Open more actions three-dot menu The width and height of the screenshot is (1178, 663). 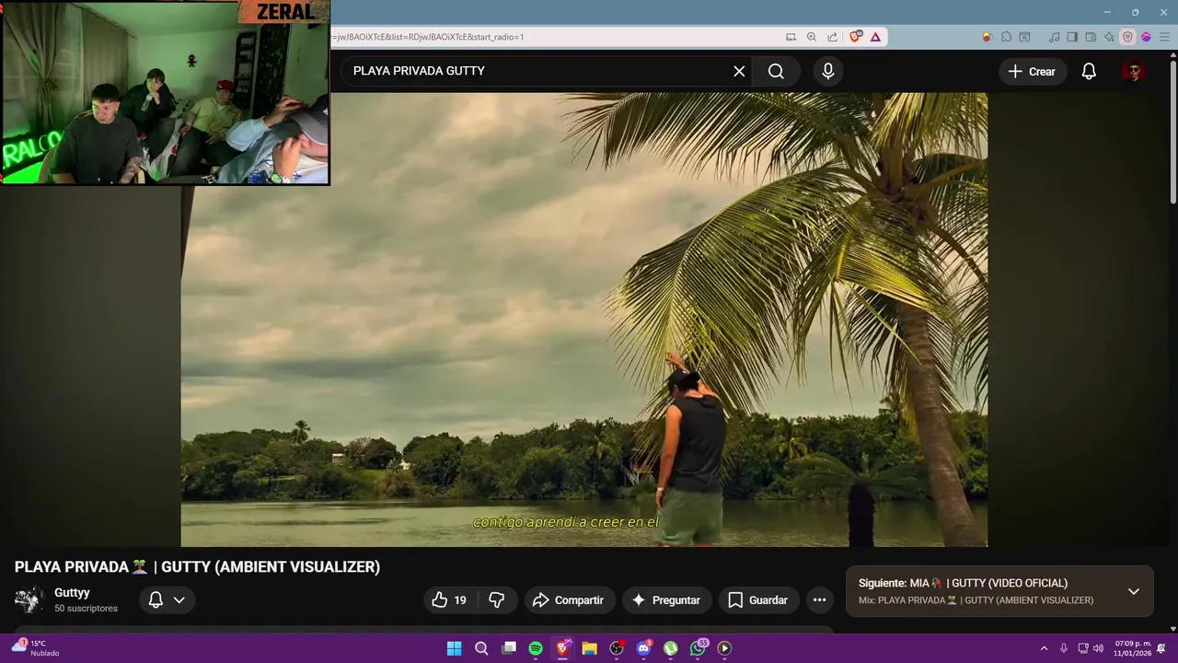819,600
